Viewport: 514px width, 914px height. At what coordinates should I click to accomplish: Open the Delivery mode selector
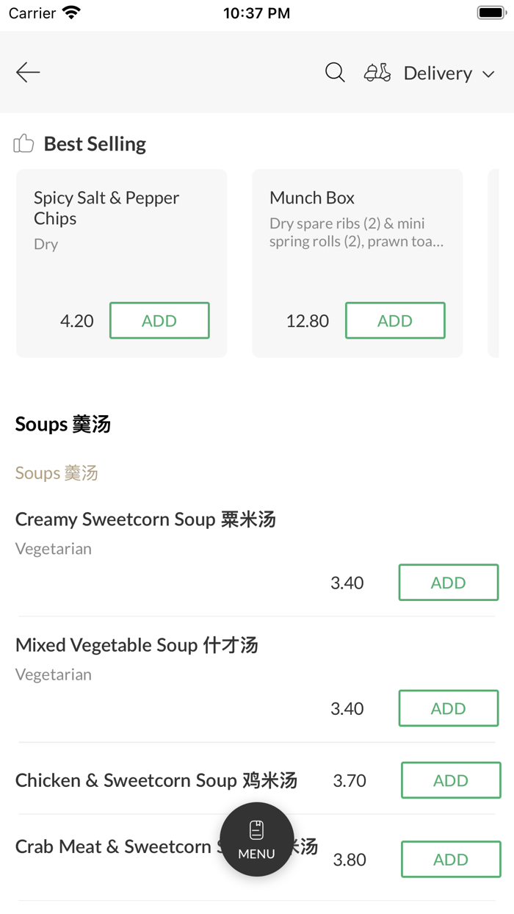438,73
